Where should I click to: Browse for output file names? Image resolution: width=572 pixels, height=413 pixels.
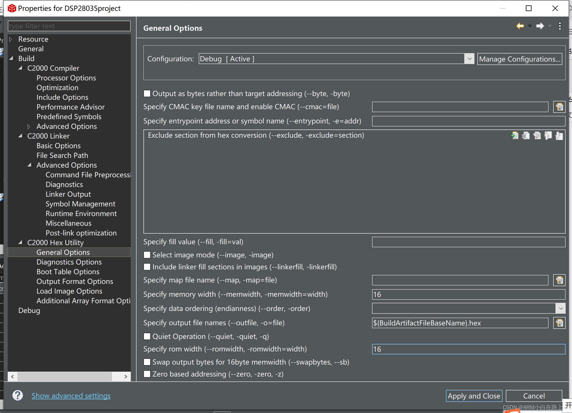tap(559, 323)
